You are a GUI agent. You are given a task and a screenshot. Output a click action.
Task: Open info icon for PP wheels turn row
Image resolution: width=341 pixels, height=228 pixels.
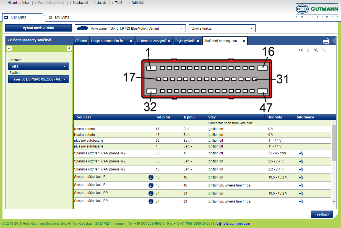[151, 201]
